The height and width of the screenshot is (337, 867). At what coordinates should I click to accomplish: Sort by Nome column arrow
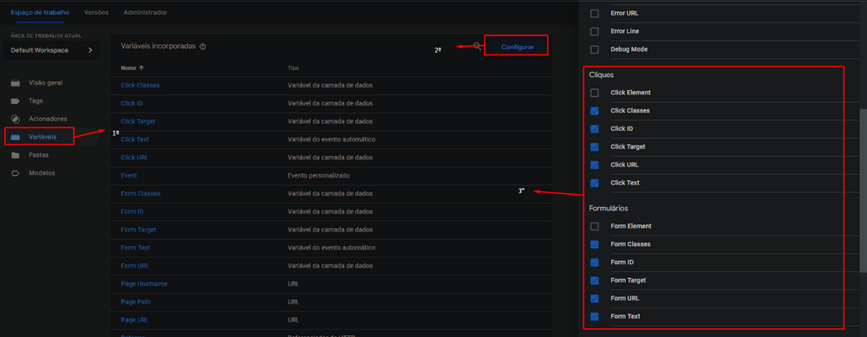(141, 68)
